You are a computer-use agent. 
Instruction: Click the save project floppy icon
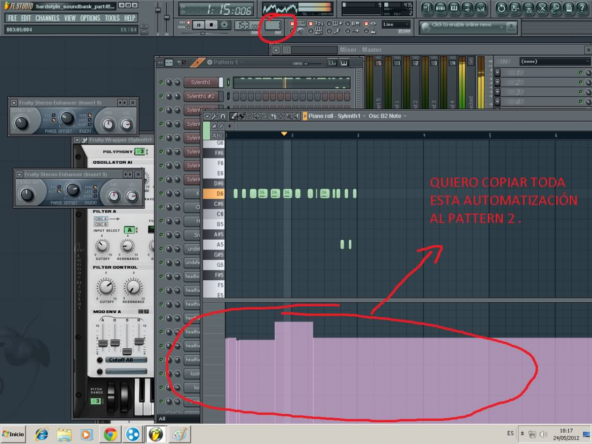click(x=515, y=8)
